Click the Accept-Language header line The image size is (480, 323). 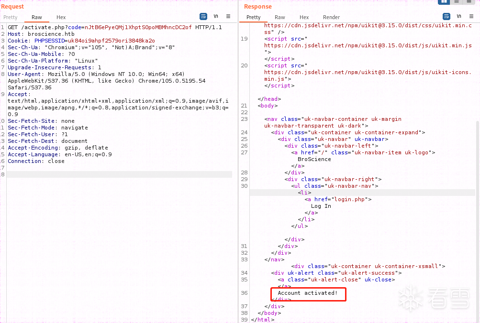tap(60, 155)
